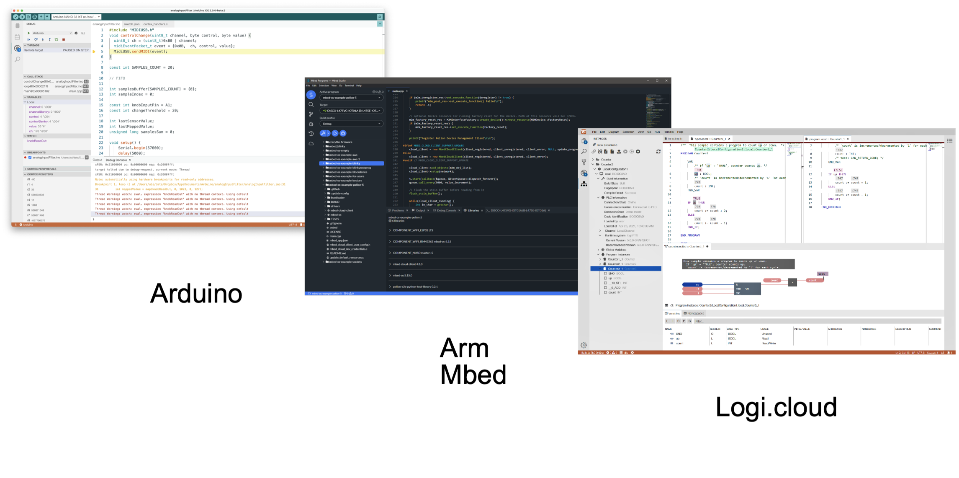Expand the COMPONENT_WIFI_ESP32 LTS library row
The image size is (959, 478).
(483, 230)
